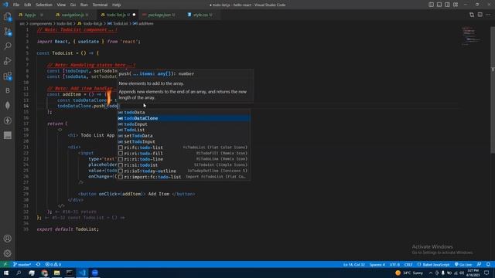Open the Help menu
Image resolution: width=495 pixels, height=278 pixels.
(x=117, y=5)
